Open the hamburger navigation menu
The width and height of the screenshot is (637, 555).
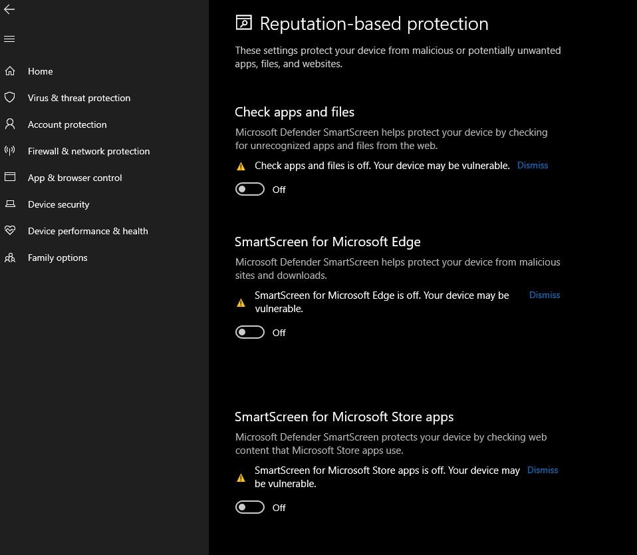tap(9, 39)
